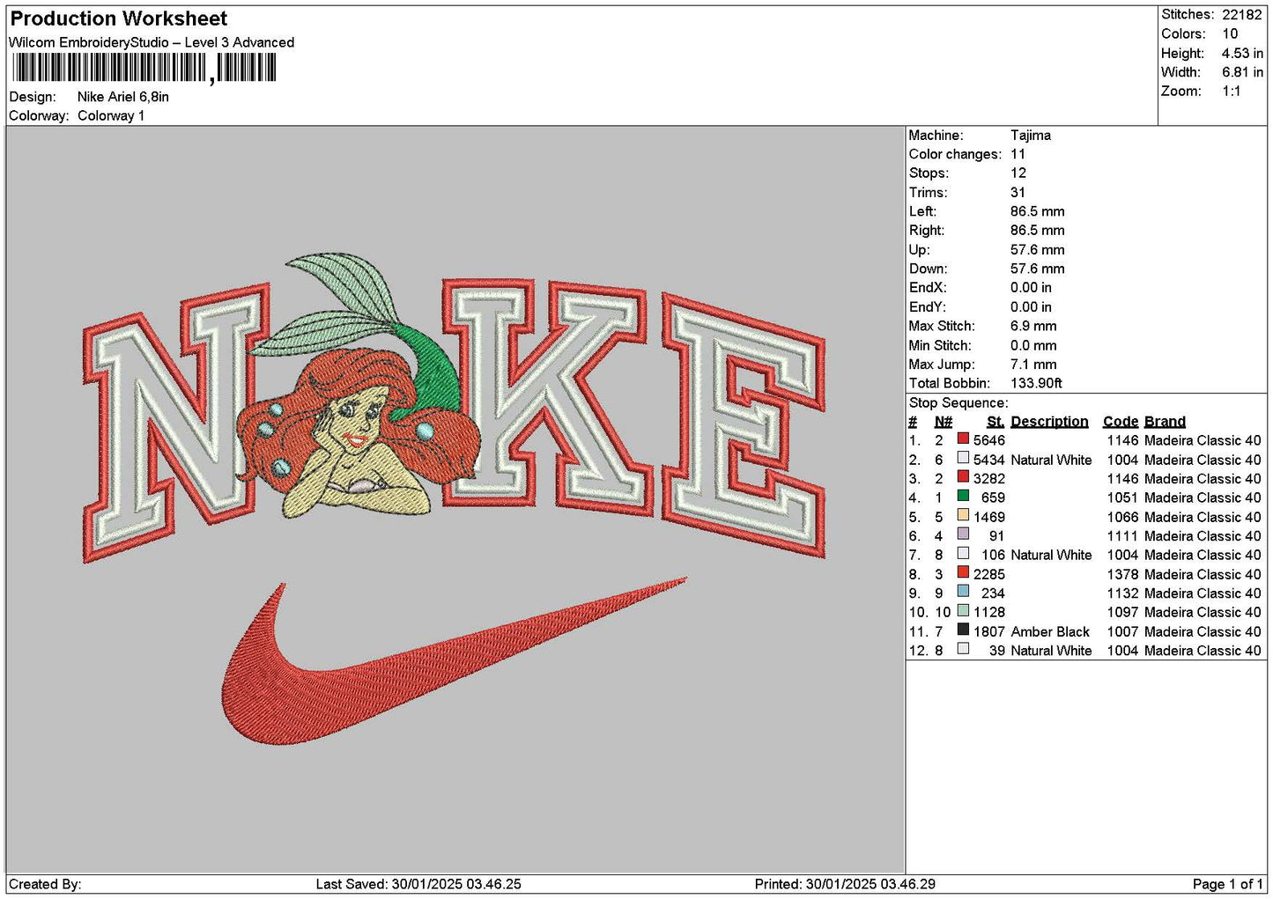This screenshot has width=1273, height=899.
Task: Click the pale green swatch, code 1097
Action: (x=963, y=611)
